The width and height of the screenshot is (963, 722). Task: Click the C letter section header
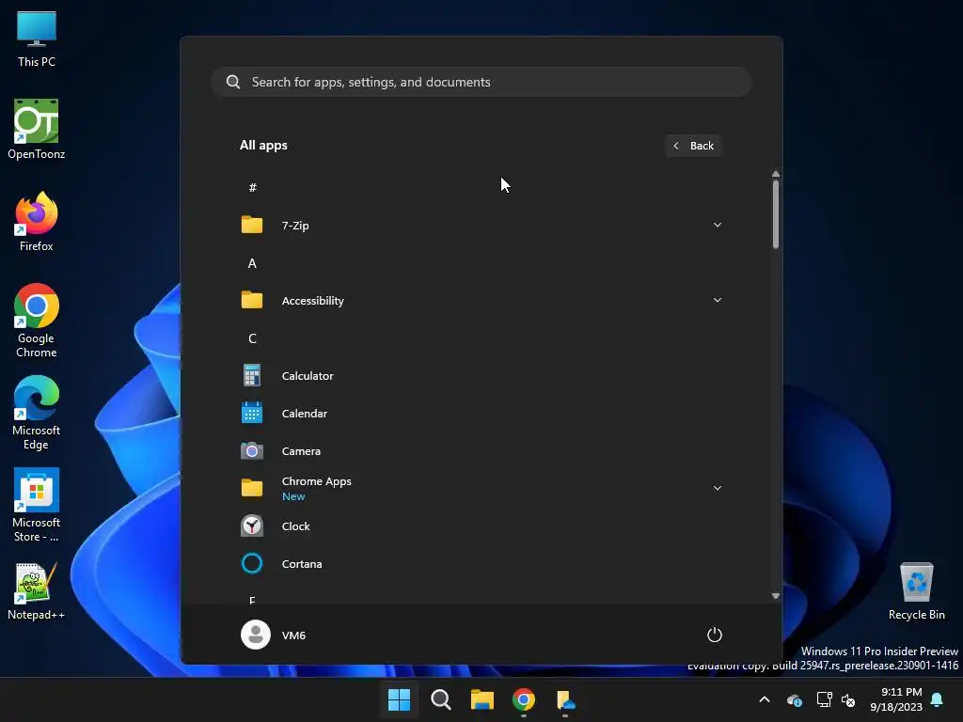tap(252, 338)
